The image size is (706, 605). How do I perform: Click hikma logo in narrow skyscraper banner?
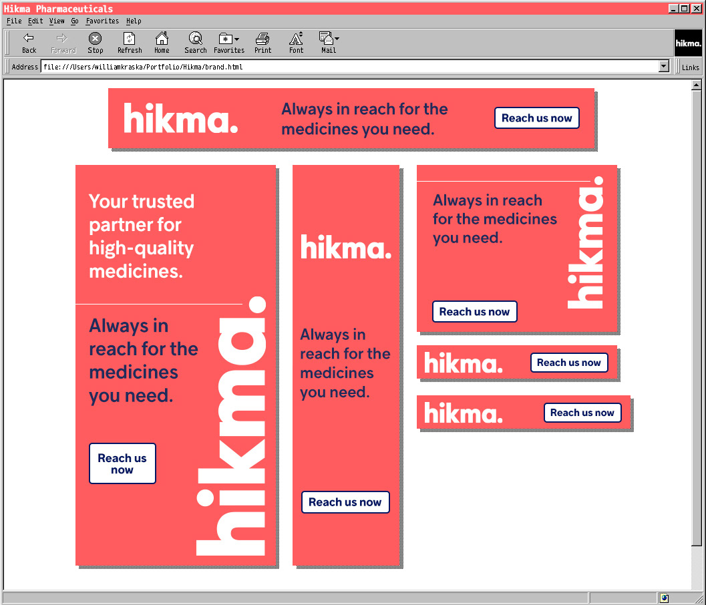[x=346, y=246]
